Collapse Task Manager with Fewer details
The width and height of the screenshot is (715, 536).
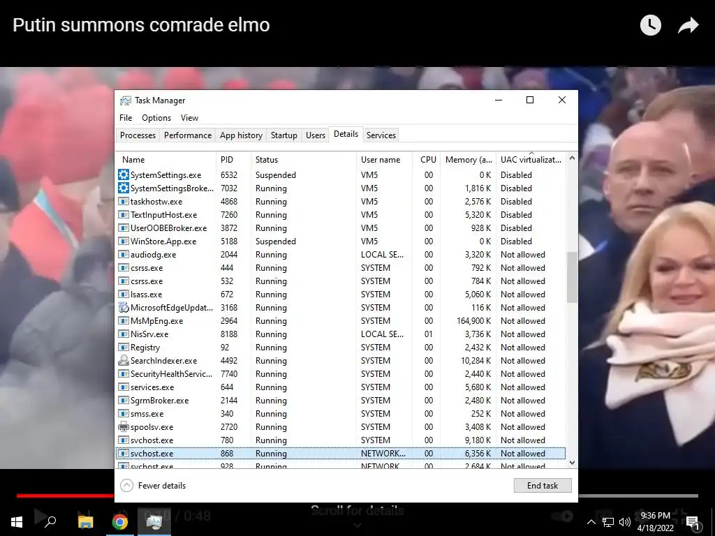[x=153, y=486]
